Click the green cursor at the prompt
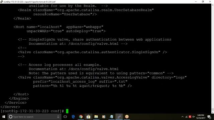 67,111
